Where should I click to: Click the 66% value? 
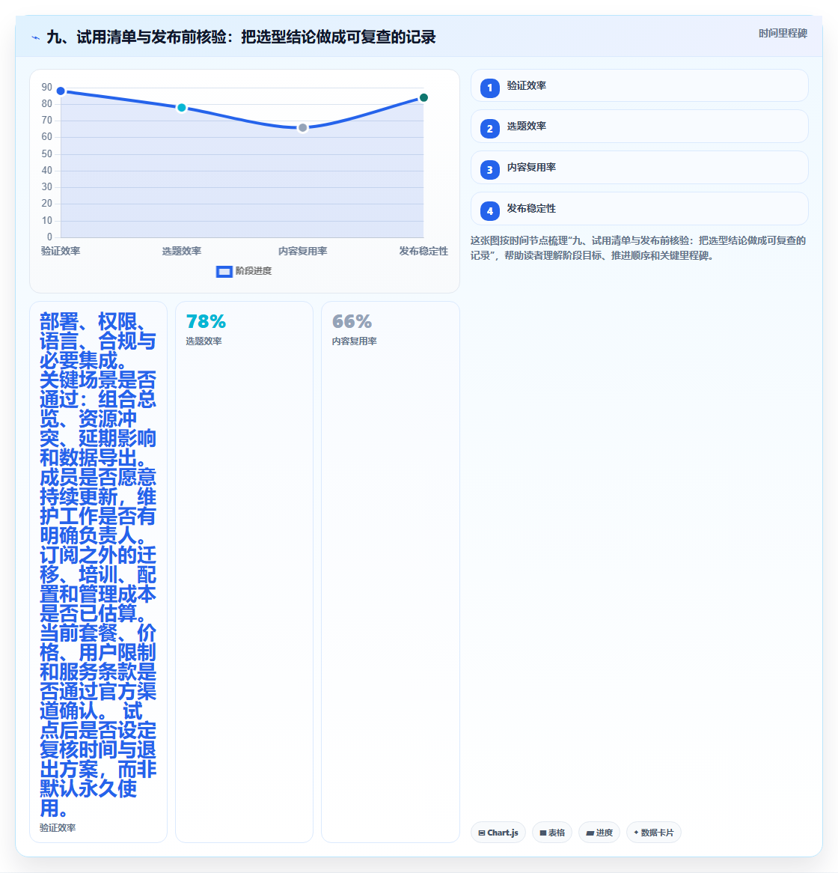pos(352,322)
